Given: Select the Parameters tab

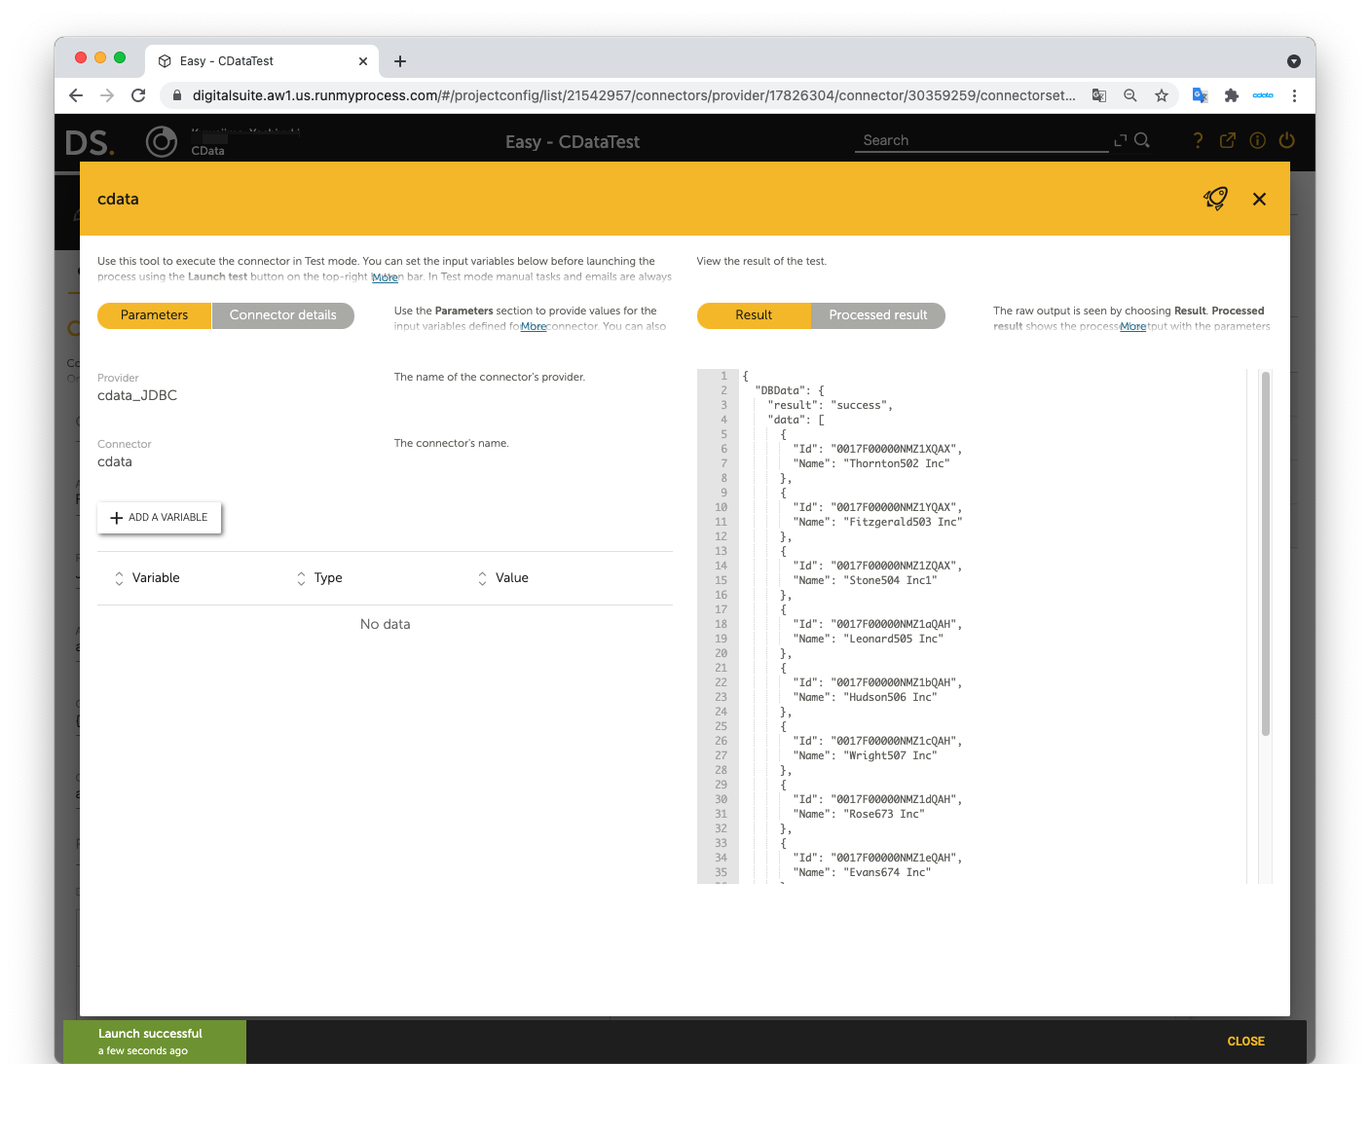Looking at the screenshot, I should pyautogui.click(x=154, y=315).
